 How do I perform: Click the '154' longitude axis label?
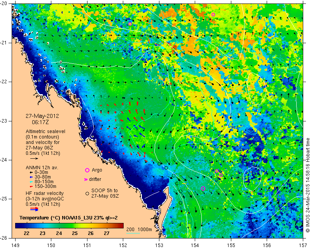point(195,245)
